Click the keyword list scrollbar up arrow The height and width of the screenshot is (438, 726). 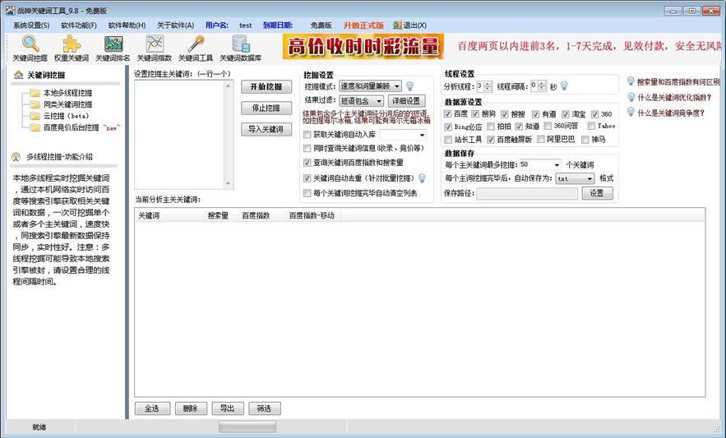tap(228, 85)
